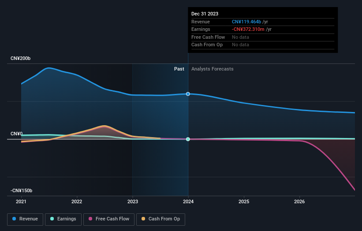Click No data in Cash From Op row
The width and height of the screenshot is (362, 231).
240,45
